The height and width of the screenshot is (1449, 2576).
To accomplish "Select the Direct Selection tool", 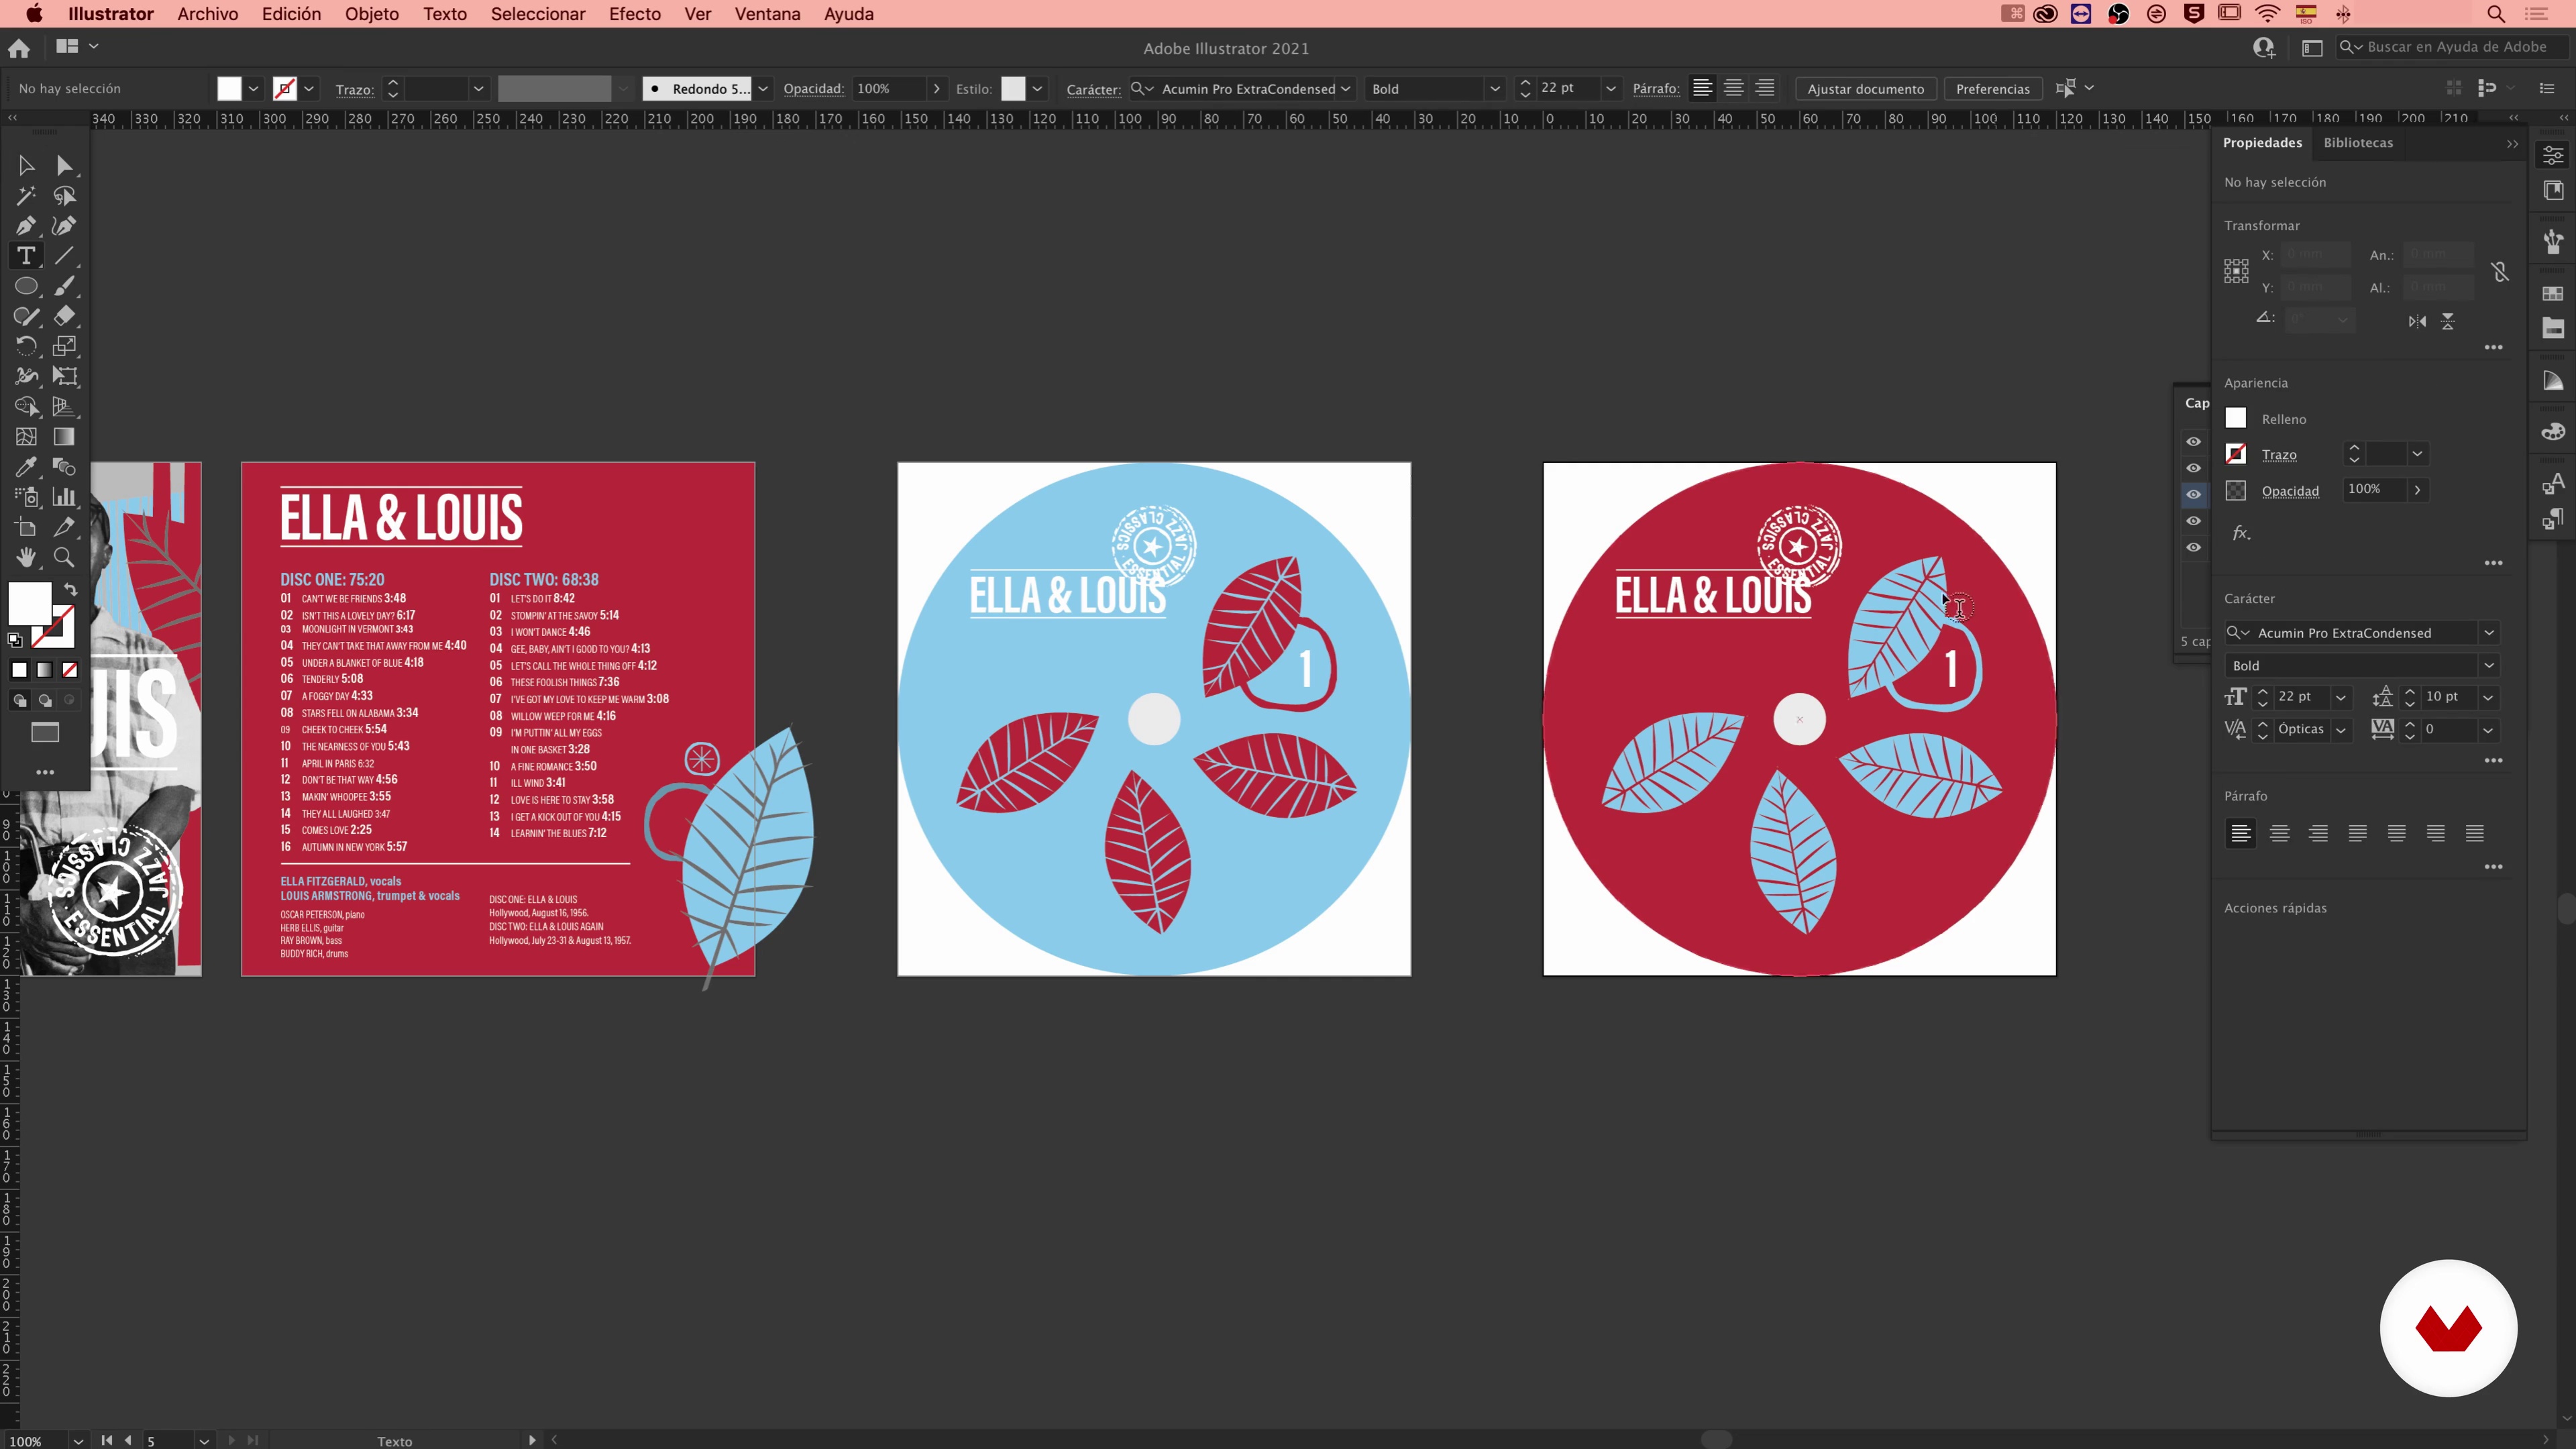I will [64, 165].
